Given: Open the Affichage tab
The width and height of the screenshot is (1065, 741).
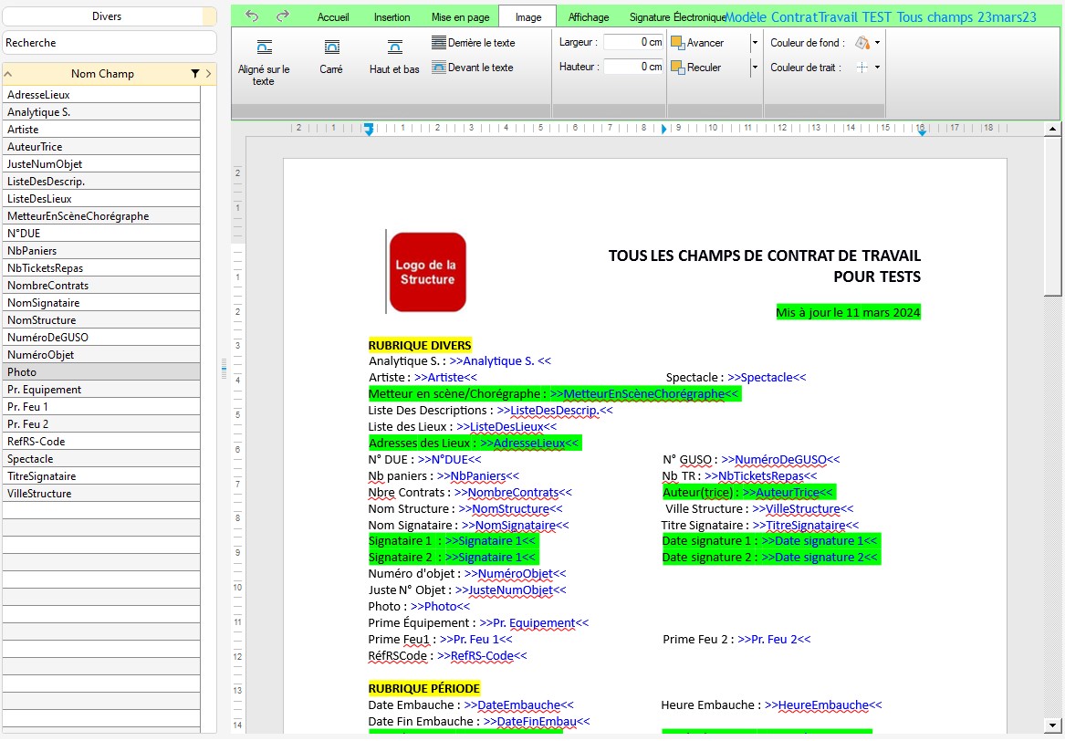Looking at the screenshot, I should (589, 17).
